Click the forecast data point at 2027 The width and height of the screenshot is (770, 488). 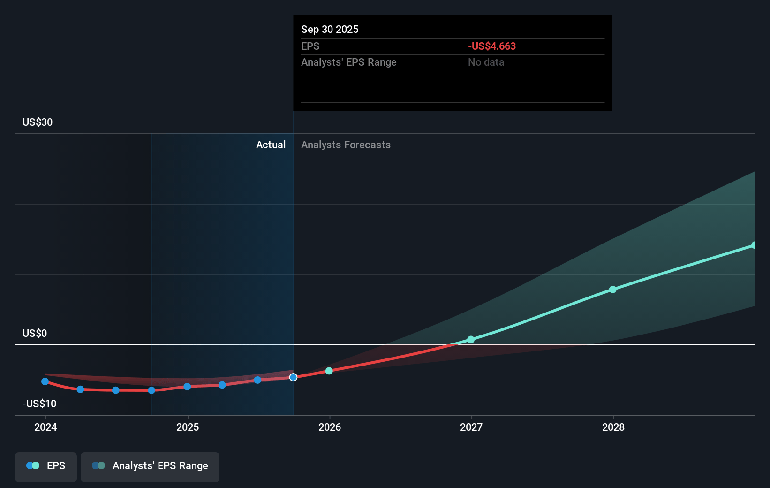pyautogui.click(x=471, y=339)
